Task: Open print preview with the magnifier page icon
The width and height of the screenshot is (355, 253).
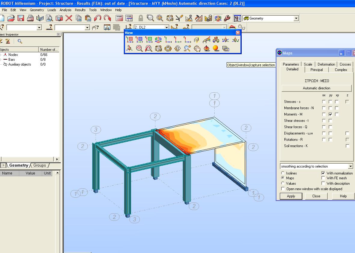Action: click(49, 18)
